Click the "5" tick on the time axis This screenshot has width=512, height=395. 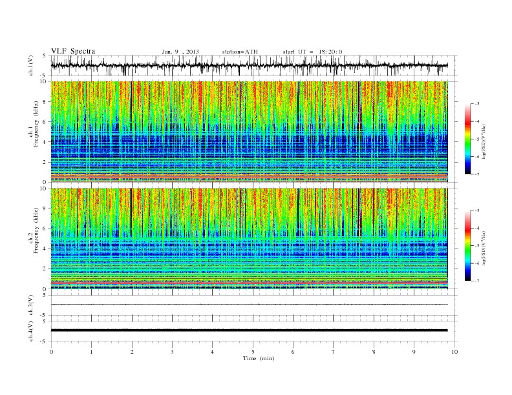[253, 352]
